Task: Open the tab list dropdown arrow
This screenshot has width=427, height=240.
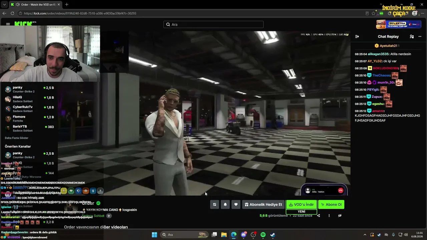Action: point(4,5)
